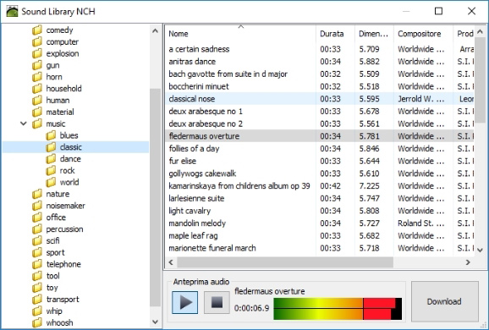The image size is (489, 330).
Task: Sort the list by Durata column
Action: point(335,34)
